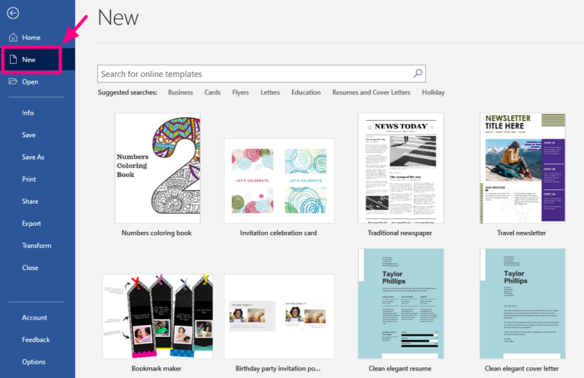Open the Home backstage tab

pos(31,37)
